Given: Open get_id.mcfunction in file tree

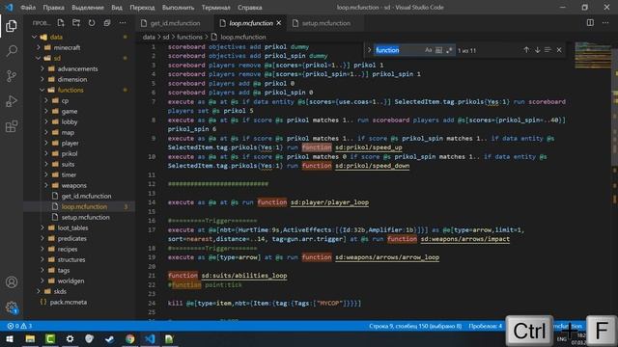Looking at the screenshot, I should pos(86,196).
